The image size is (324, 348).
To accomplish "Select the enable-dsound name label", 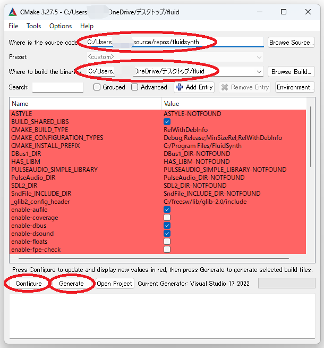I will pyautogui.click(x=32, y=234).
